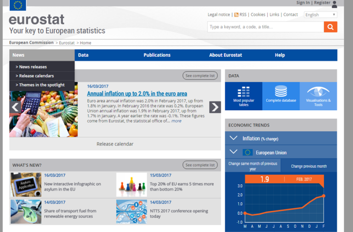
Task: Click See complete list in What's New
Action: pos(200,165)
